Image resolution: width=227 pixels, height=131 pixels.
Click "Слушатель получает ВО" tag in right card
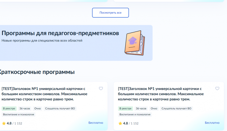click(x=176, y=109)
